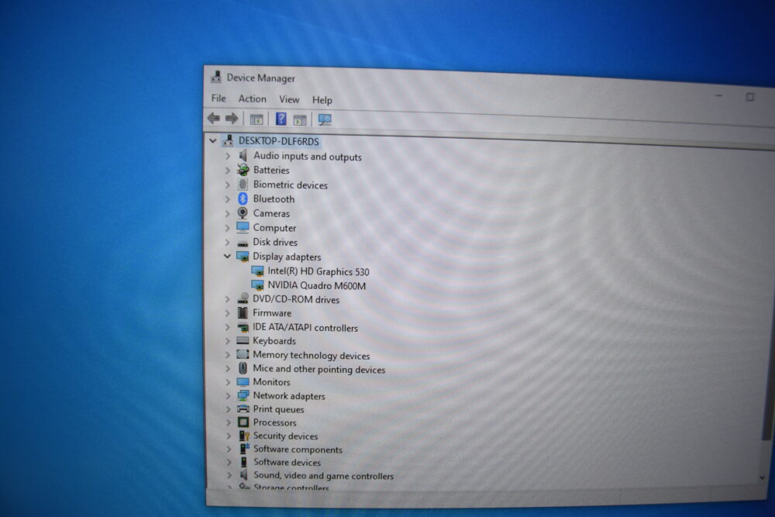Click the Display adapters category icon
Screen dimensions: 775x517
tap(243, 256)
